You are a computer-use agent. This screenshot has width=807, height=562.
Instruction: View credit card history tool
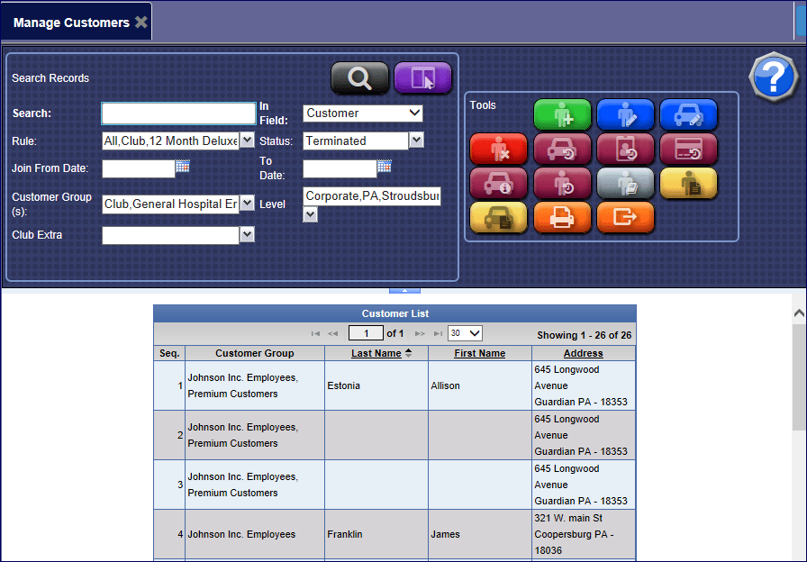point(688,150)
